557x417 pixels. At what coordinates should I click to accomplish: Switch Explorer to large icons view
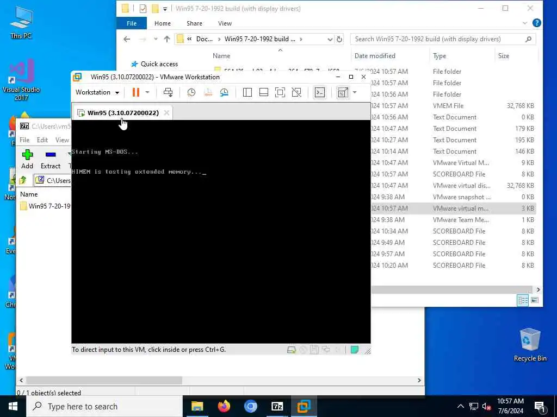[x=535, y=300]
